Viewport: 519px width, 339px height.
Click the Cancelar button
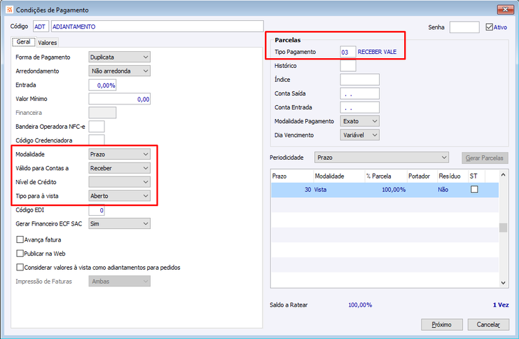pos(489,324)
